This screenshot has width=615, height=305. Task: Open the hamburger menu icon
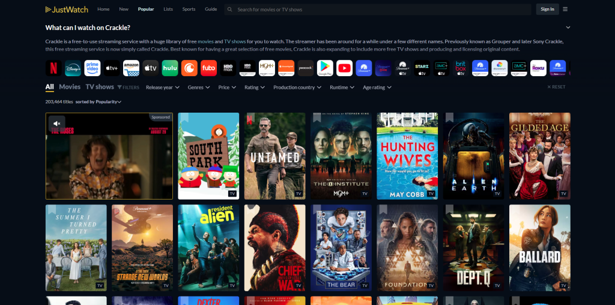[x=565, y=10]
